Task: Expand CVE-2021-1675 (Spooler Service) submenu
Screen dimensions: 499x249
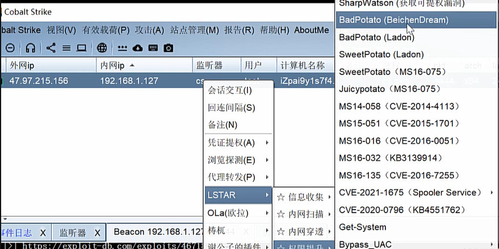Action: click(x=417, y=193)
